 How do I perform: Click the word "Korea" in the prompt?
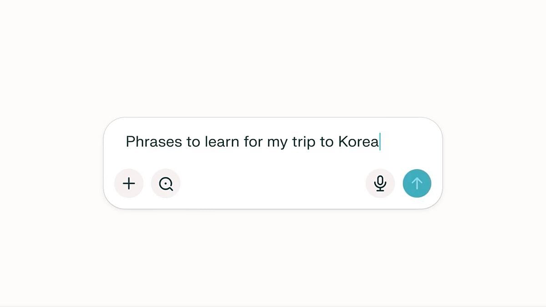pyautogui.click(x=358, y=142)
